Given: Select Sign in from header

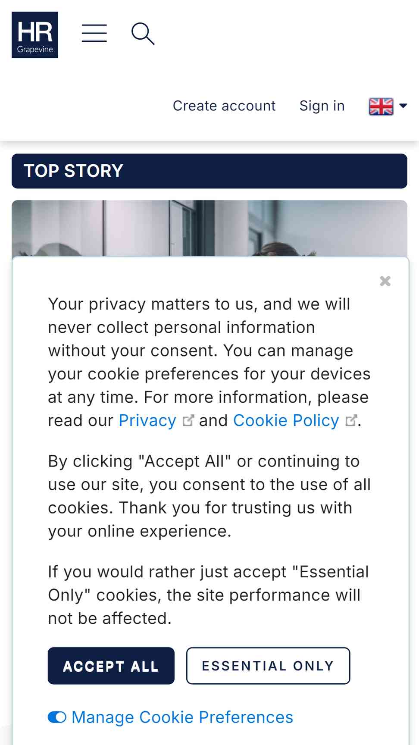Looking at the screenshot, I should pos(322,106).
